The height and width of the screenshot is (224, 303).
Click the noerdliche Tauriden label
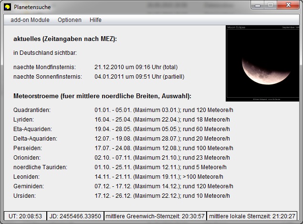click(x=41, y=167)
